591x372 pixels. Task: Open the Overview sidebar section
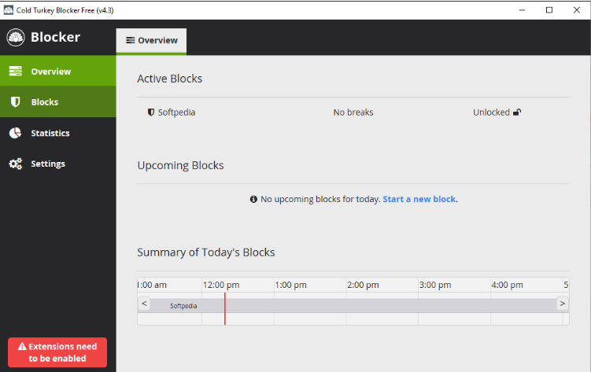point(58,71)
